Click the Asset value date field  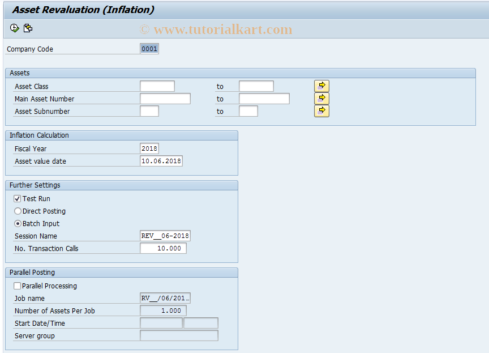tap(161, 160)
